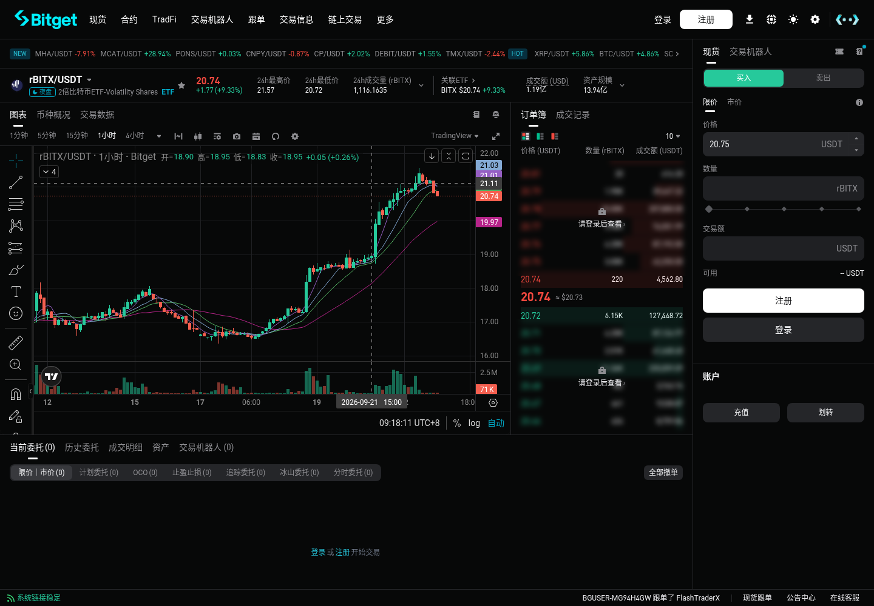Click the chart reset refresh icon
The height and width of the screenshot is (606, 874).
(x=276, y=136)
